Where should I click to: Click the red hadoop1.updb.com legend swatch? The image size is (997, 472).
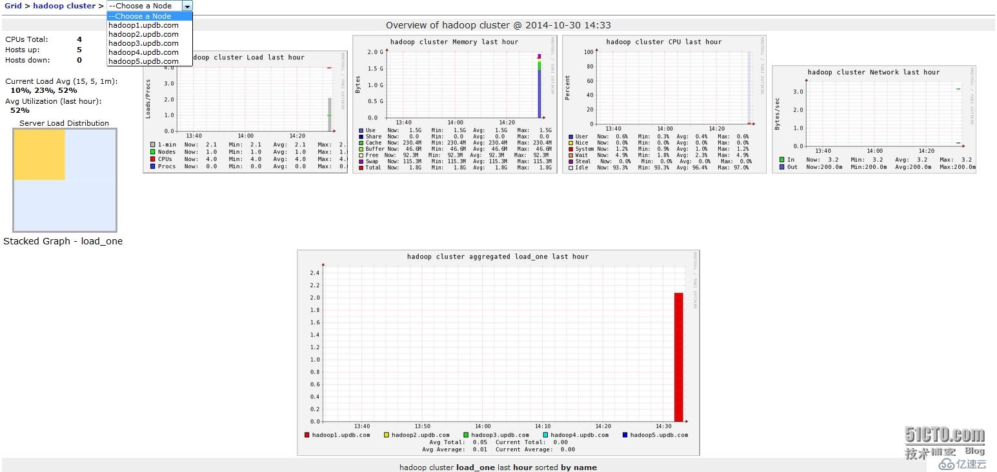[307, 435]
